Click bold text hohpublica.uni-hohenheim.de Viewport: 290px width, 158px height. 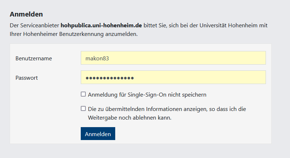(102, 25)
